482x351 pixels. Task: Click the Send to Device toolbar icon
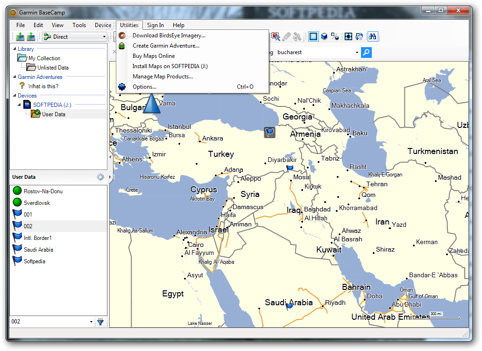20,36
